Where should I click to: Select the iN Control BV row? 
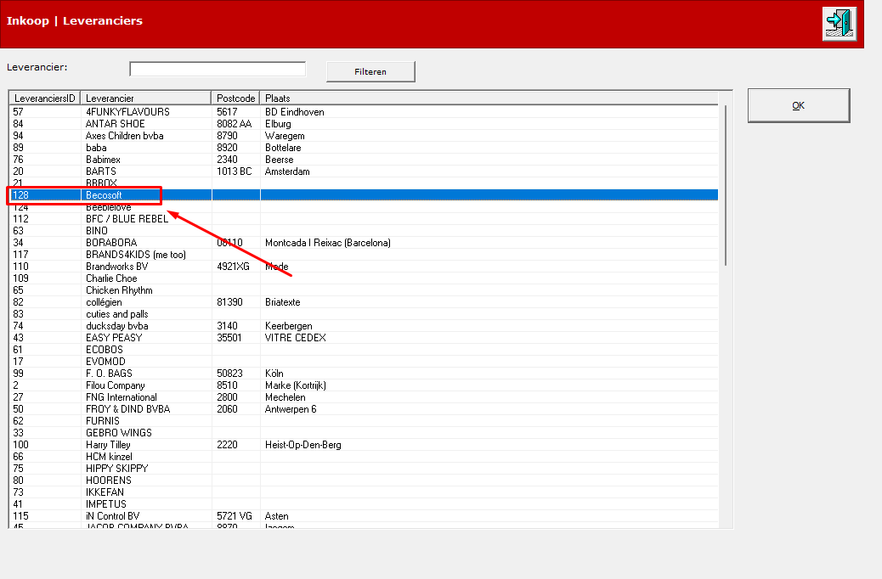click(364, 516)
